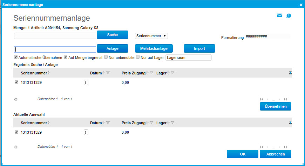Click column settings icon in Aktuelle Auswahl header

(290, 122)
